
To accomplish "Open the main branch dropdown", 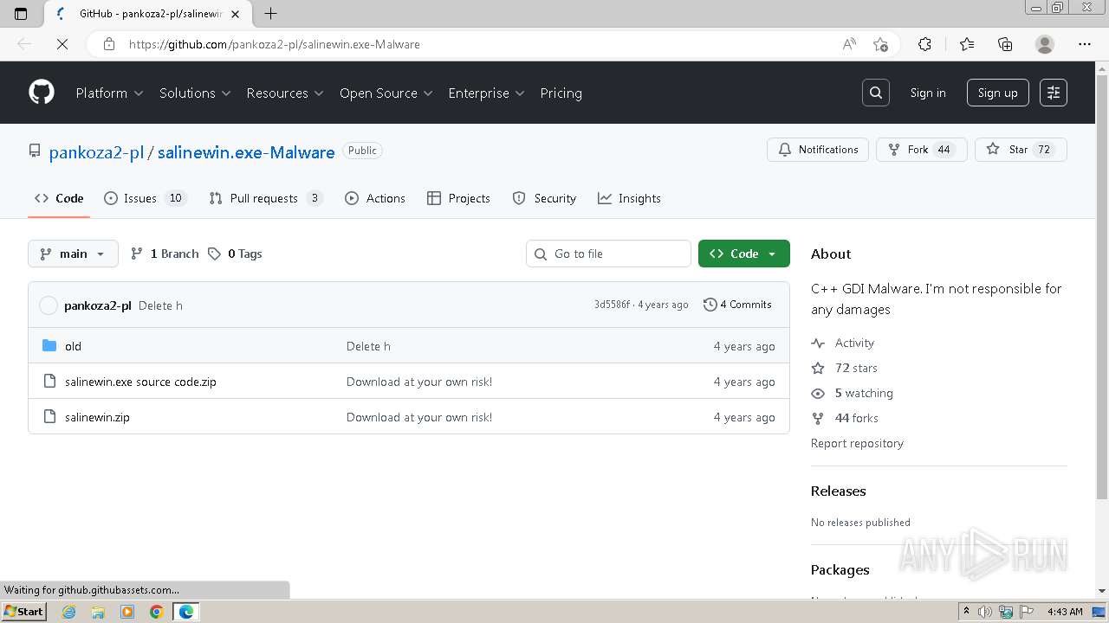I will tap(73, 254).
